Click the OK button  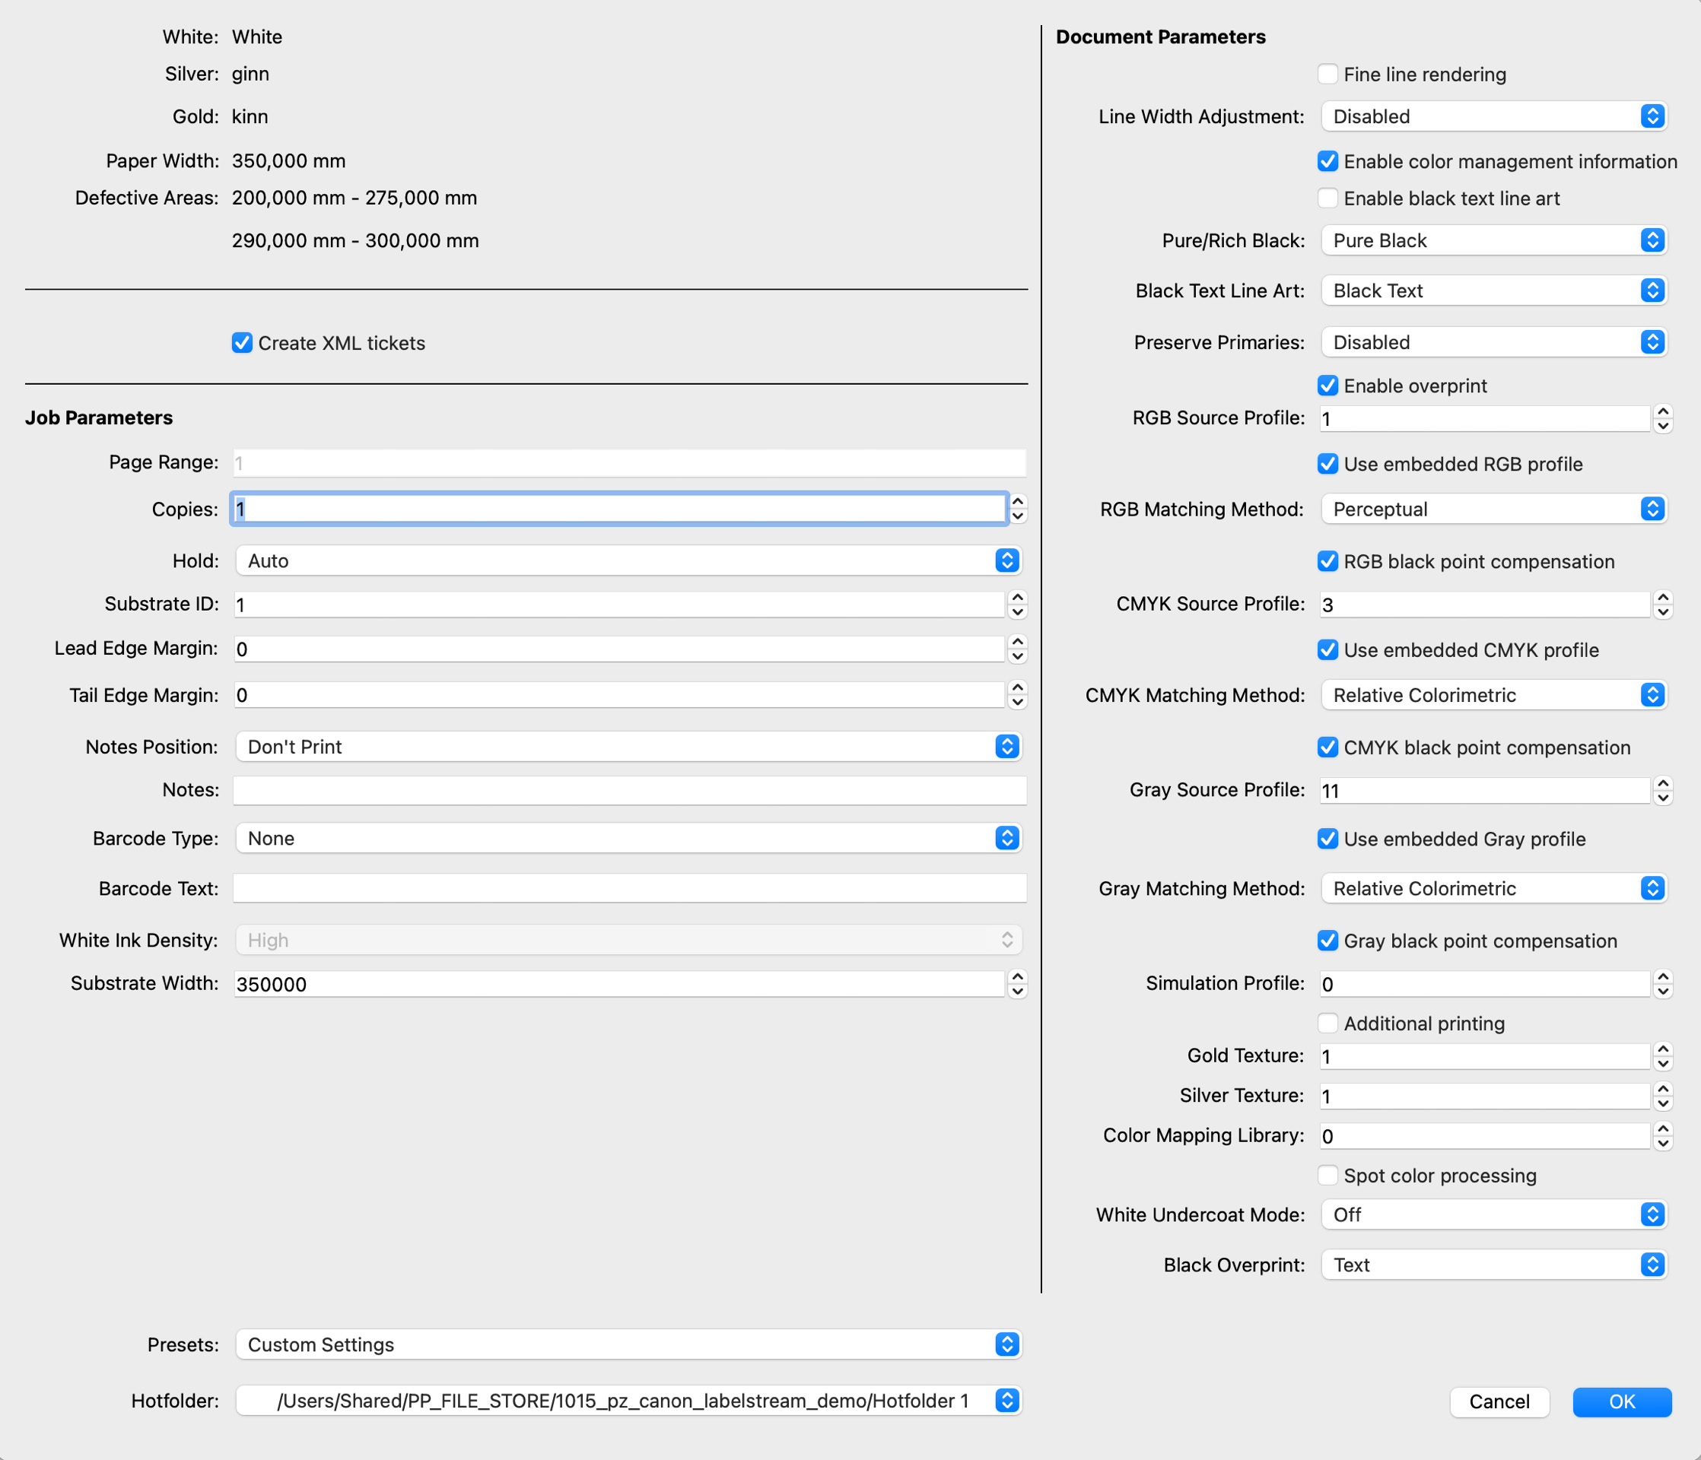tap(1621, 1401)
